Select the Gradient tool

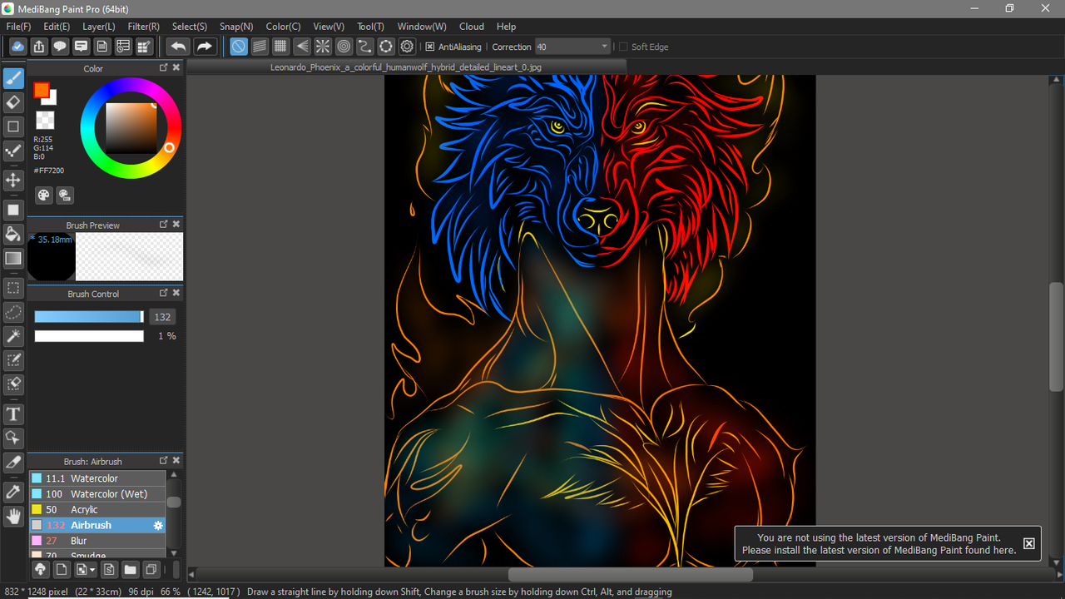(13, 258)
